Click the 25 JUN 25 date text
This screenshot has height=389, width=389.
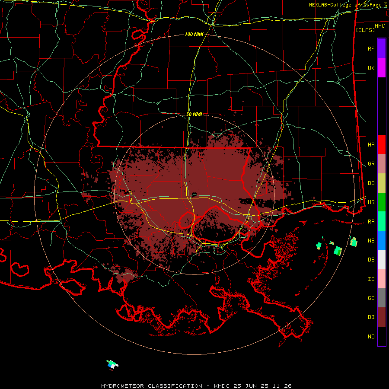pos(251,386)
